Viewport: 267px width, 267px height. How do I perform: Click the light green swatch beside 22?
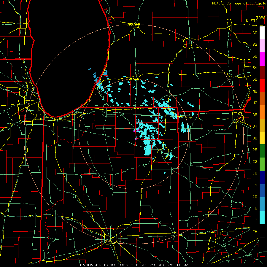262,164
